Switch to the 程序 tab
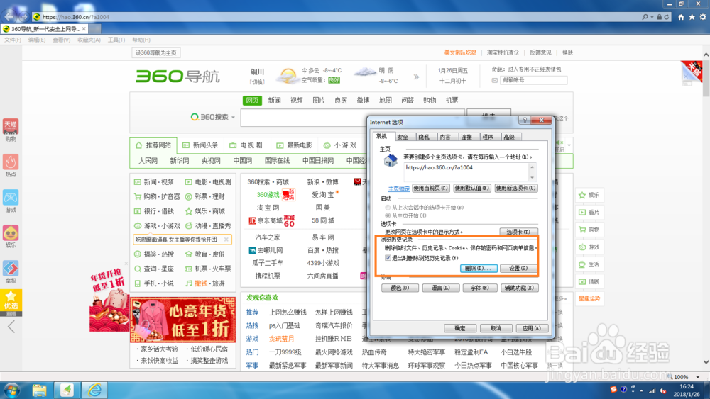This screenshot has height=399, width=710. (x=488, y=137)
